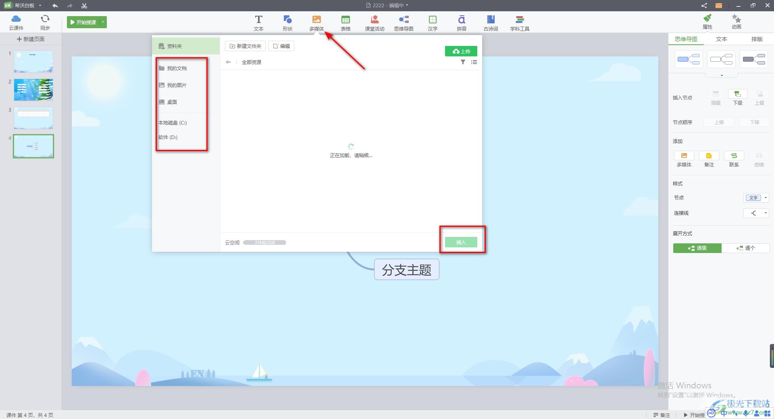Open the 属性 properties panel icon
This screenshot has height=419, width=774.
tap(707, 21)
